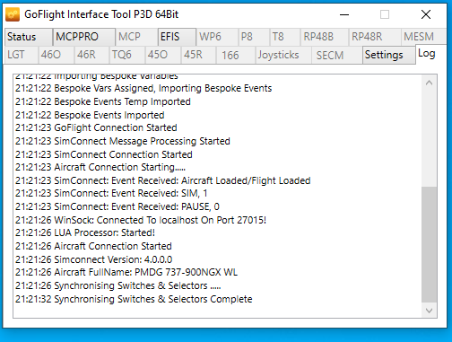Click log line 'Bespoke Events Temp Imported'

pyautogui.click(x=103, y=101)
